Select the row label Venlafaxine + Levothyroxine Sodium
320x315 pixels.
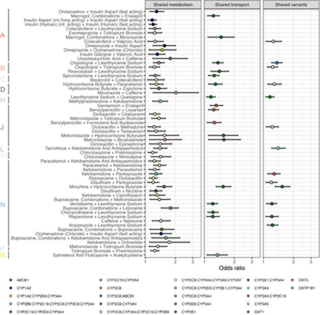point(106,204)
